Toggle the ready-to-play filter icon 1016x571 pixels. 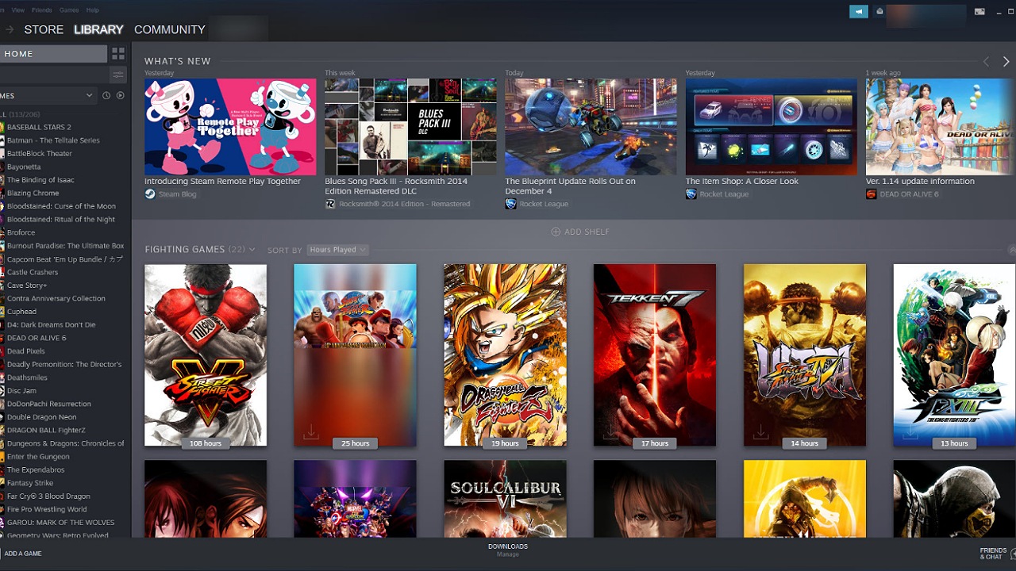click(121, 95)
